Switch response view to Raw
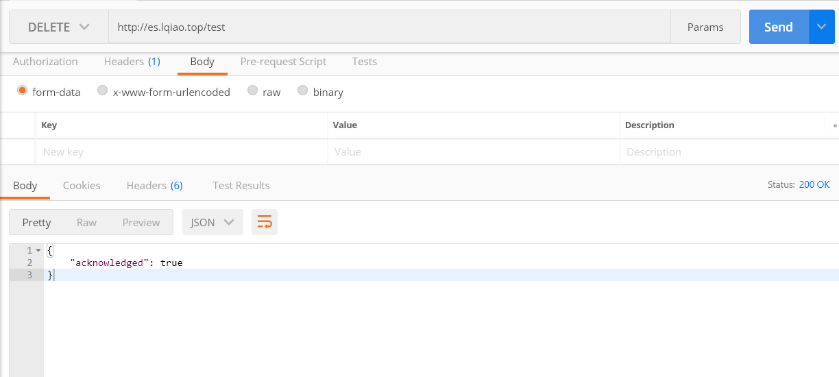839x377 pixels. pyautogui.click(x=86, y=222)
